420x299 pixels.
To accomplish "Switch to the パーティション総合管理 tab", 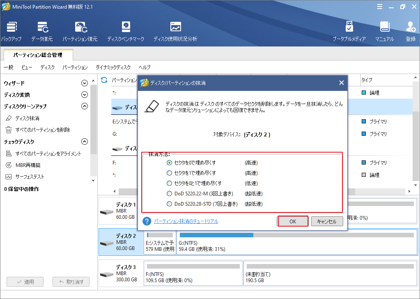I will (38, 55).
